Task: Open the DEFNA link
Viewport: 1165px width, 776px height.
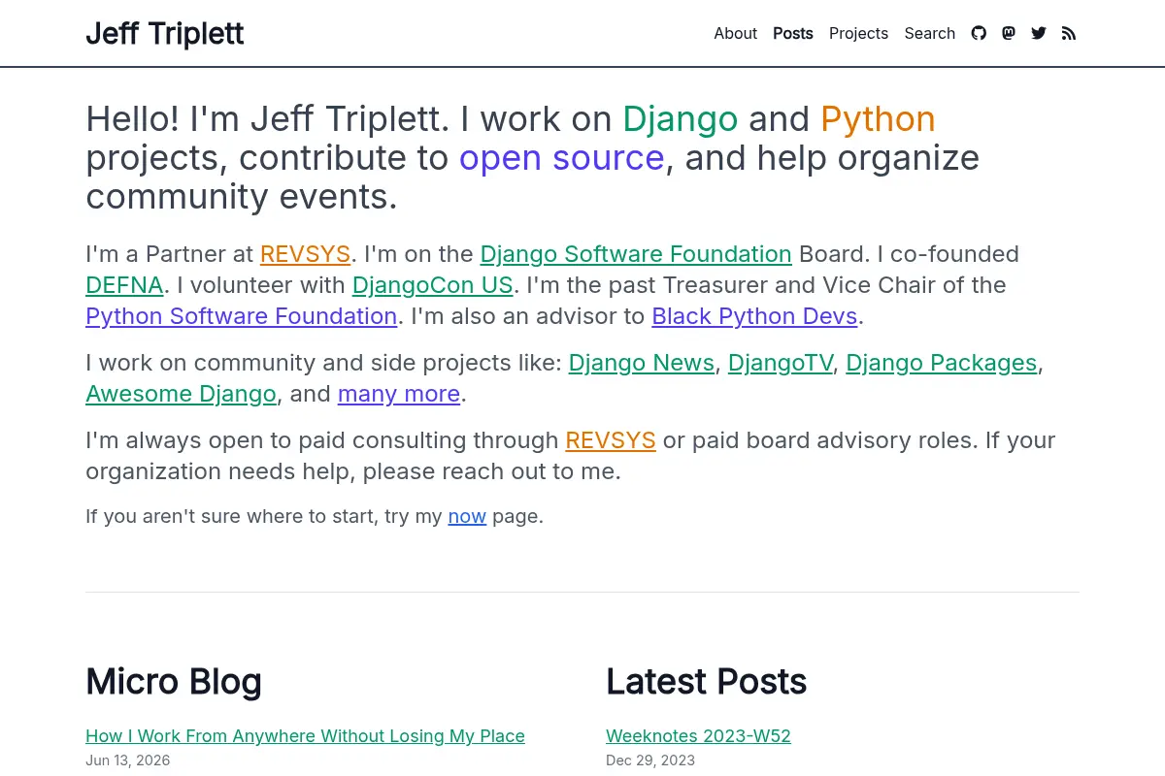Action: point(124,285)
